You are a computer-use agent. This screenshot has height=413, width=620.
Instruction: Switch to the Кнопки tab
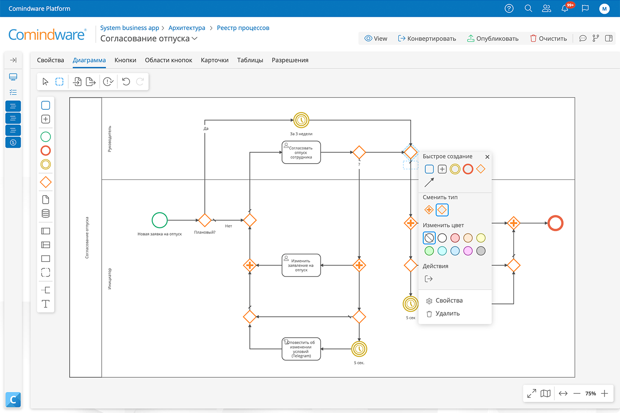coord(125,60)
